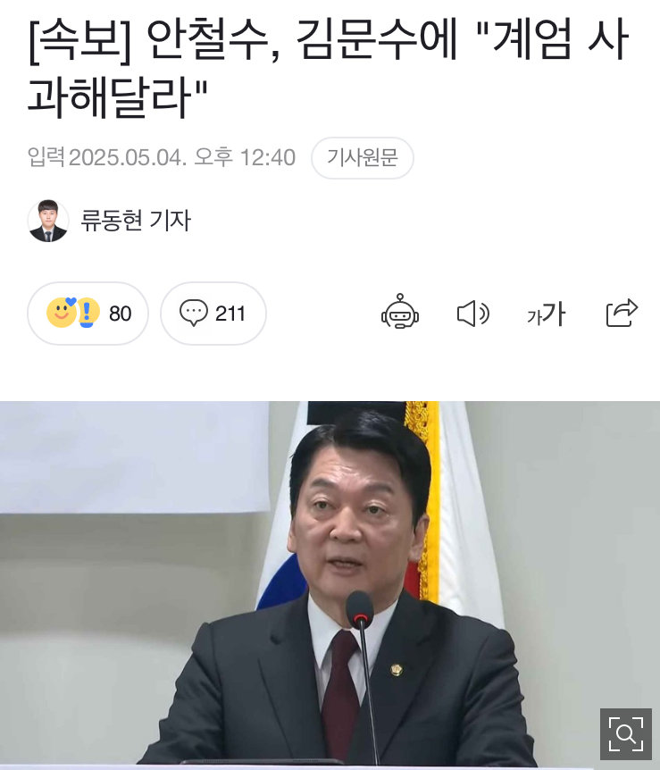Tap the 80 reaction count
660x770 pixels.
(x=121, y=314)
